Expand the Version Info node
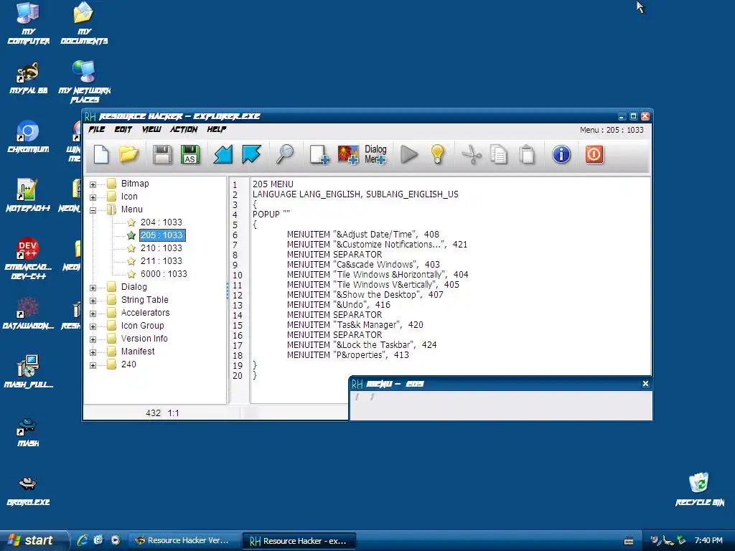 [x=93, y=339]
